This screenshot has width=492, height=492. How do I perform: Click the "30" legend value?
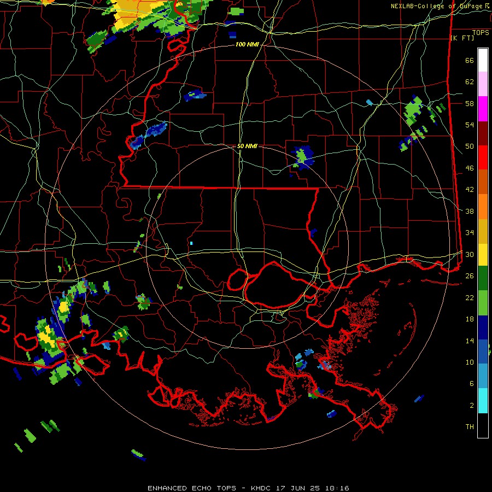[x=470, y=254]
